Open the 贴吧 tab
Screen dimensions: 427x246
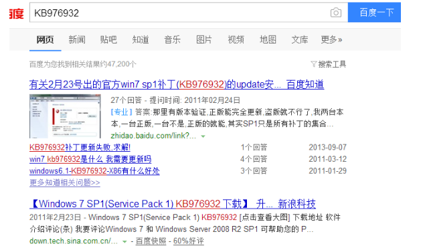(x=108, y=39)
